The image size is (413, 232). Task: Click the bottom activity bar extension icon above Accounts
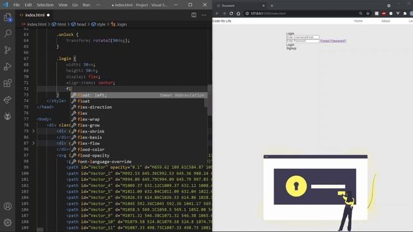point(8,116)
